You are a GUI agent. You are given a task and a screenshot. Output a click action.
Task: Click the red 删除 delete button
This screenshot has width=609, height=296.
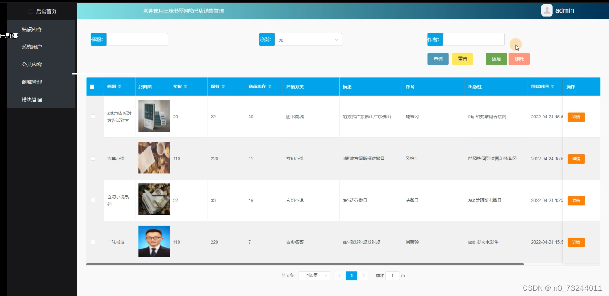click(x=519, y=59)
